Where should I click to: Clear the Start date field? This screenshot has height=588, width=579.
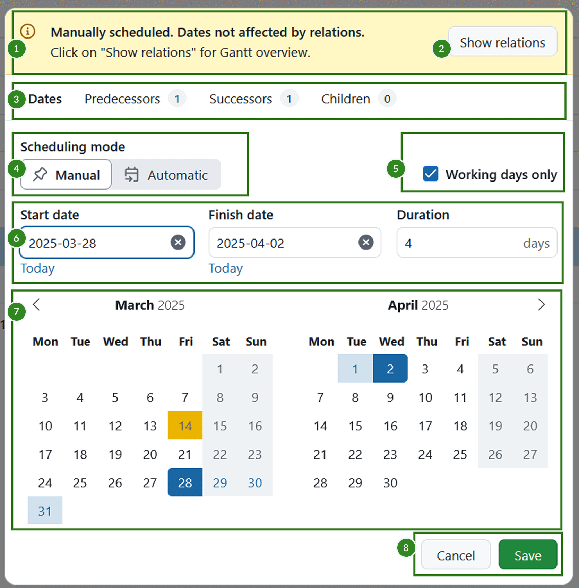(178, 242)
